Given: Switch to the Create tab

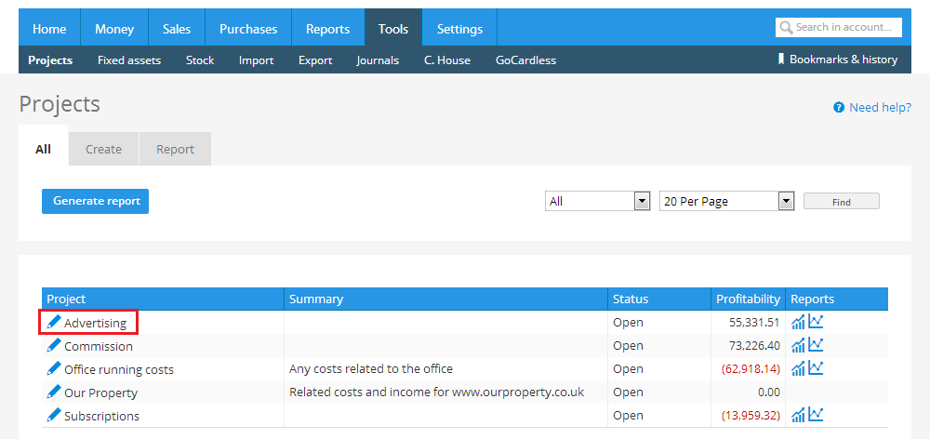Looking at the screenshot, I should pos(104,149).
